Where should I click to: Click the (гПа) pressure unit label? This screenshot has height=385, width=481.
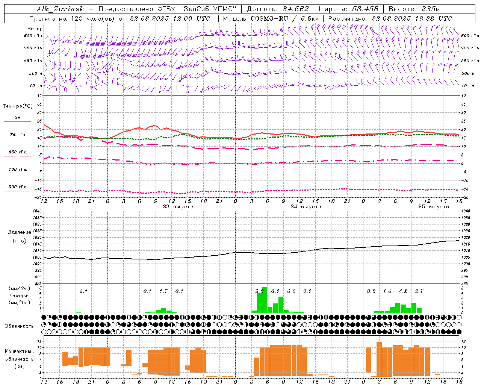point(20,241)
